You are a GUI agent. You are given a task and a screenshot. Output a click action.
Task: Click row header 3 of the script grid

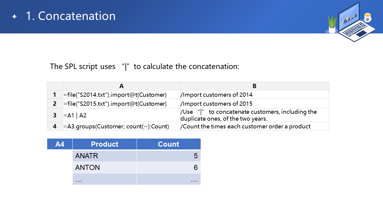(x=55, y=115)
